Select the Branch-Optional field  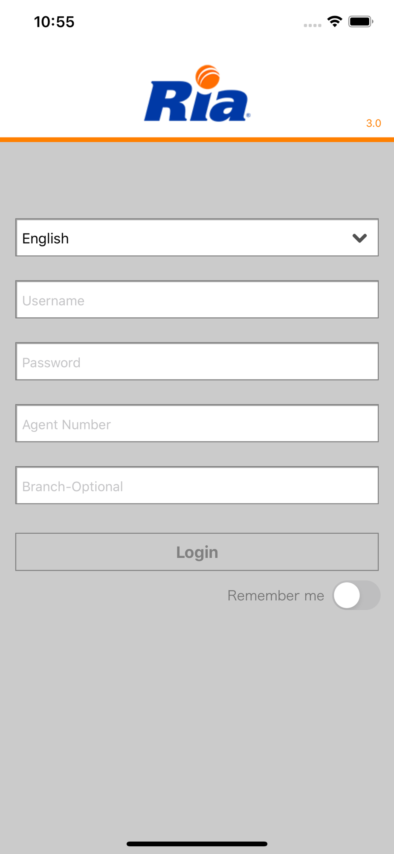197,485
